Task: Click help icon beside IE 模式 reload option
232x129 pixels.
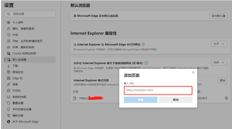Action: click(x=146, y=63)
